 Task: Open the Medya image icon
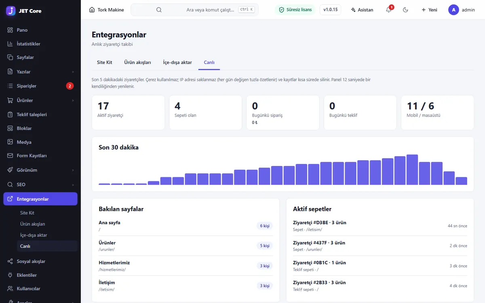coord(10,142)
